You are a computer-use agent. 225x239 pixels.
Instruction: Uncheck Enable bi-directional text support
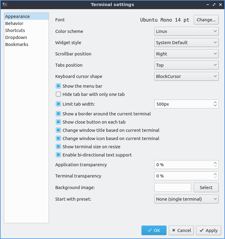coord(59,155)
